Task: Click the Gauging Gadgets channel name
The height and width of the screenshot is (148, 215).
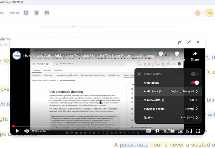Action: click(154, 64)
